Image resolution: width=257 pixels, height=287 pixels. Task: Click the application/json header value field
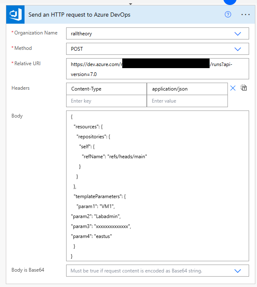[x=187, y=89]
